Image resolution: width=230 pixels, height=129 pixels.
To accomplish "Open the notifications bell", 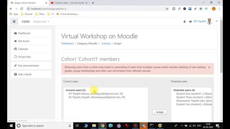I will pos(184,21).
